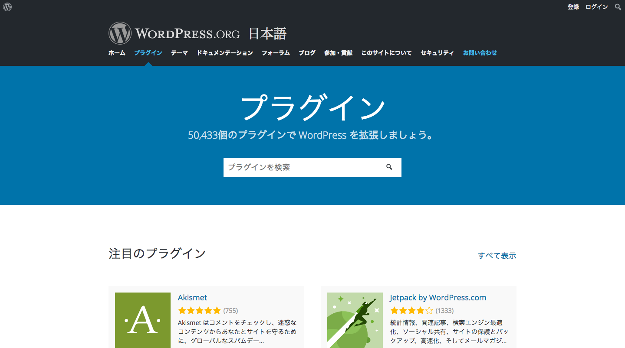Click the すべて表示 link
The image size is (625, 348).
[497, 256]
